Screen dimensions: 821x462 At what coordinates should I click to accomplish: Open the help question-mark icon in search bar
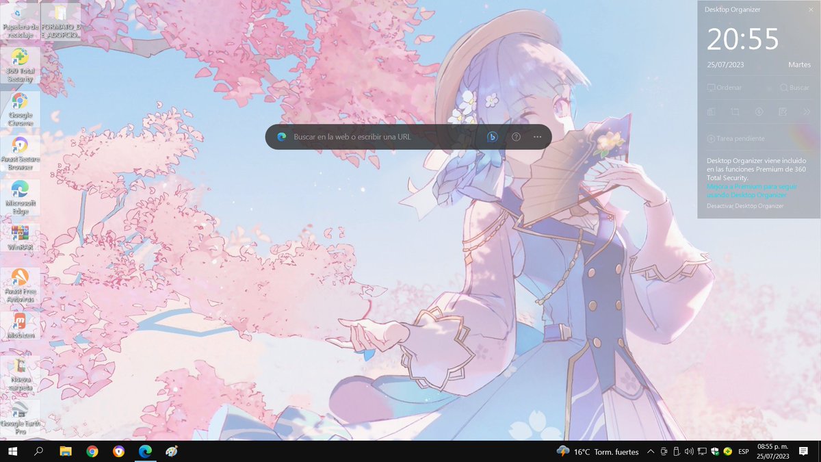[517, 137]
